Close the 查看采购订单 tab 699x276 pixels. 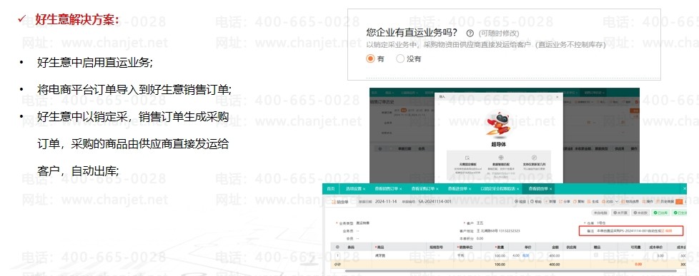pyautogui.click(x=437, y=189)
